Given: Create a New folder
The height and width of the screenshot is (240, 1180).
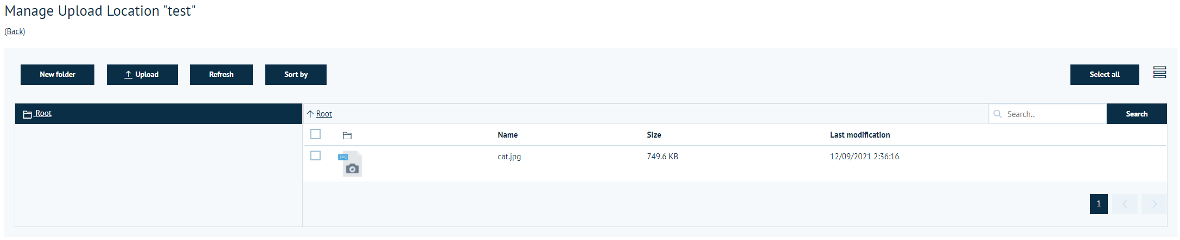Looking at the screenshot, I should click(x=58, y=75).
